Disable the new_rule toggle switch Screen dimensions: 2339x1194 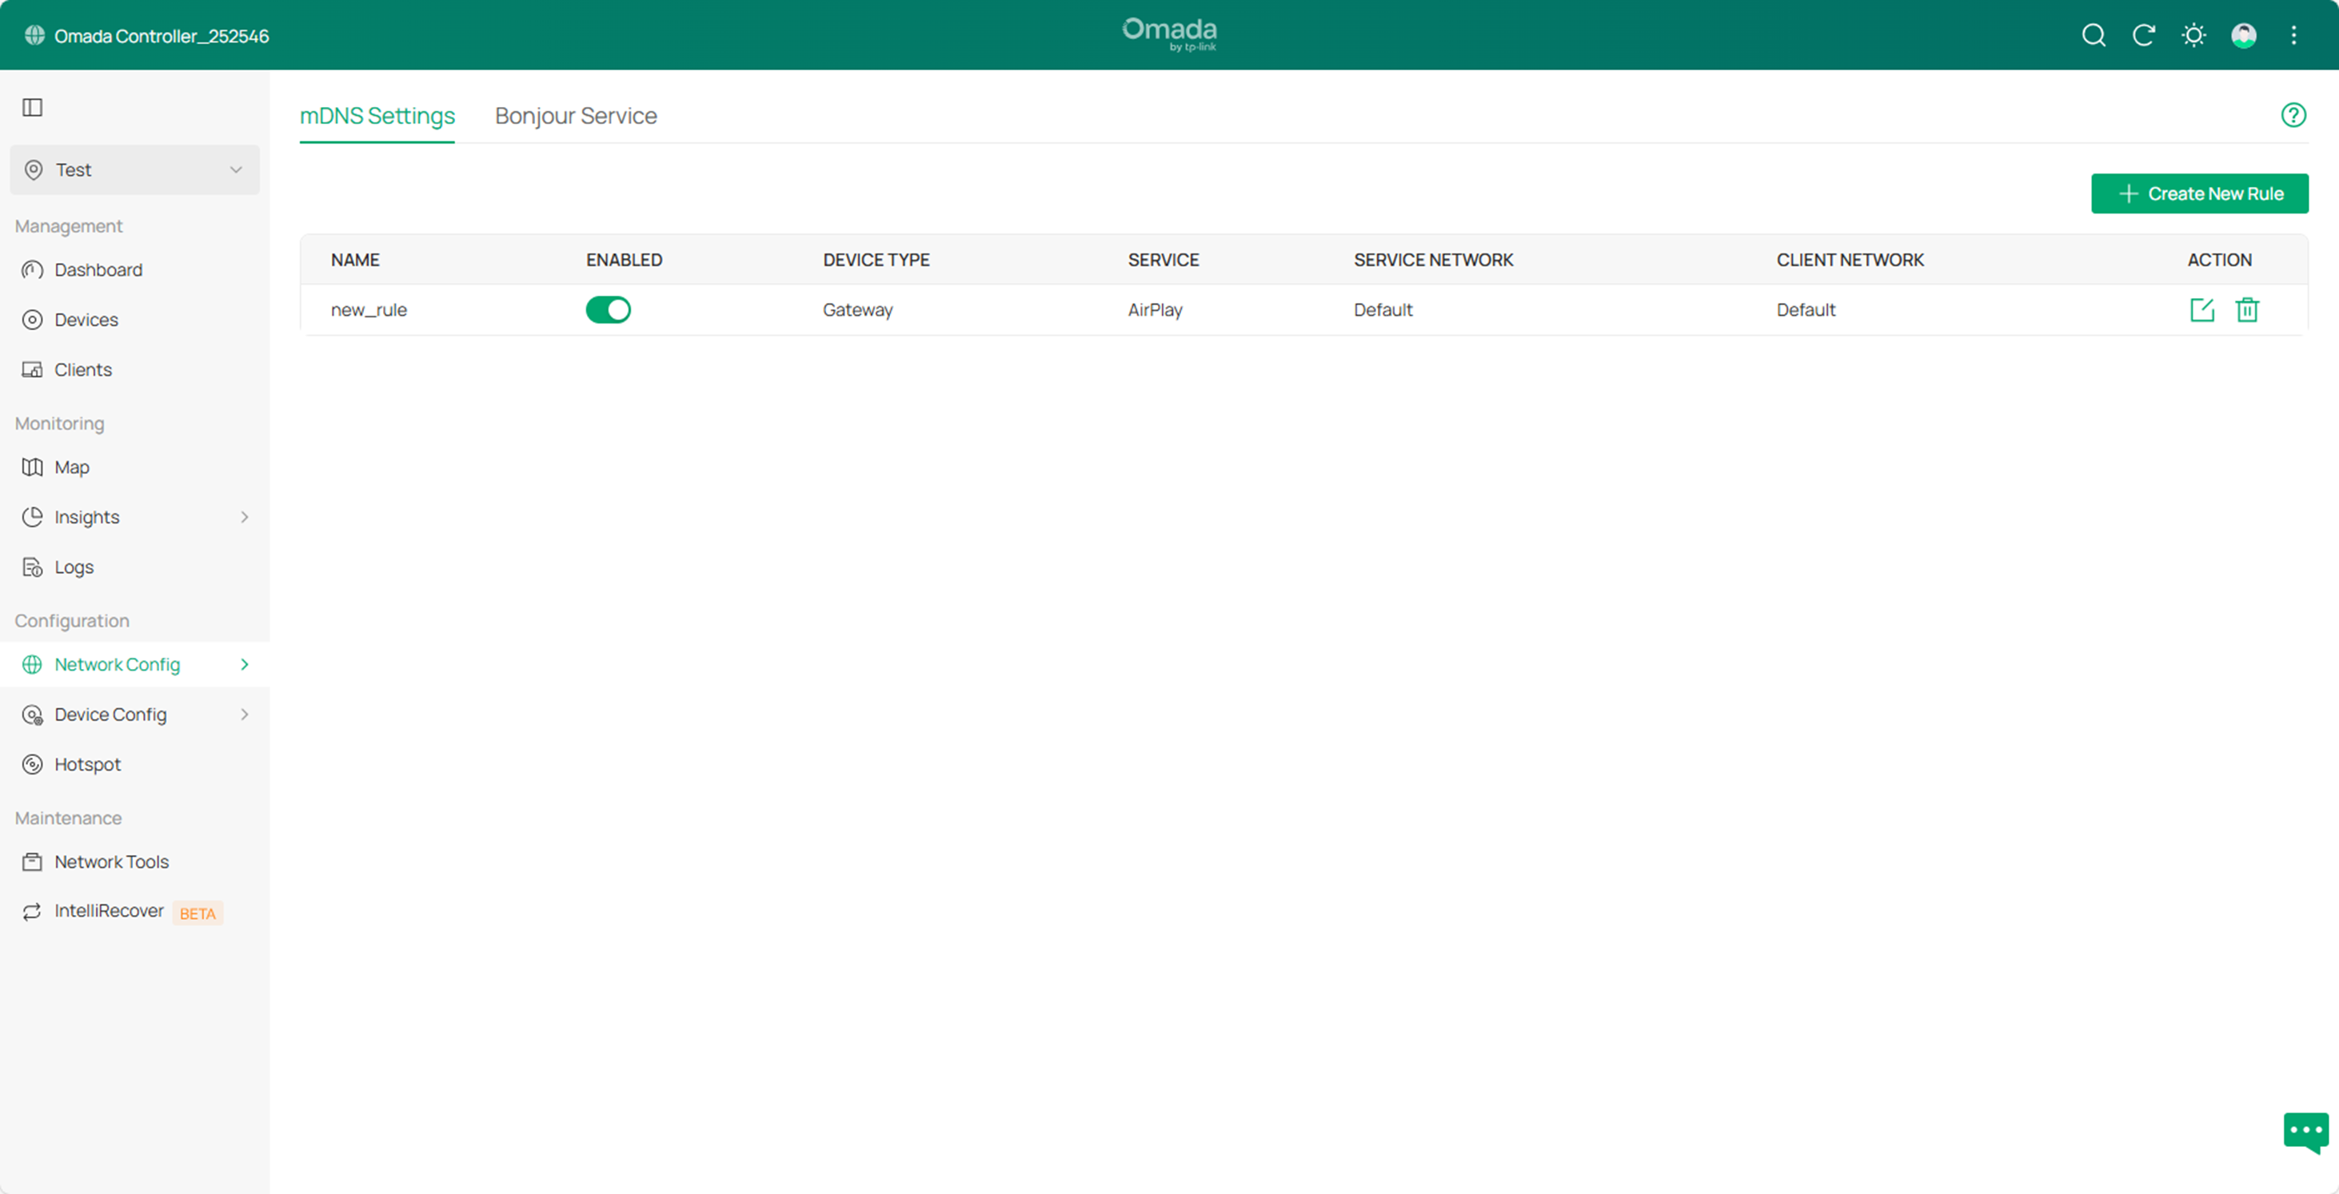click(609, 309)
